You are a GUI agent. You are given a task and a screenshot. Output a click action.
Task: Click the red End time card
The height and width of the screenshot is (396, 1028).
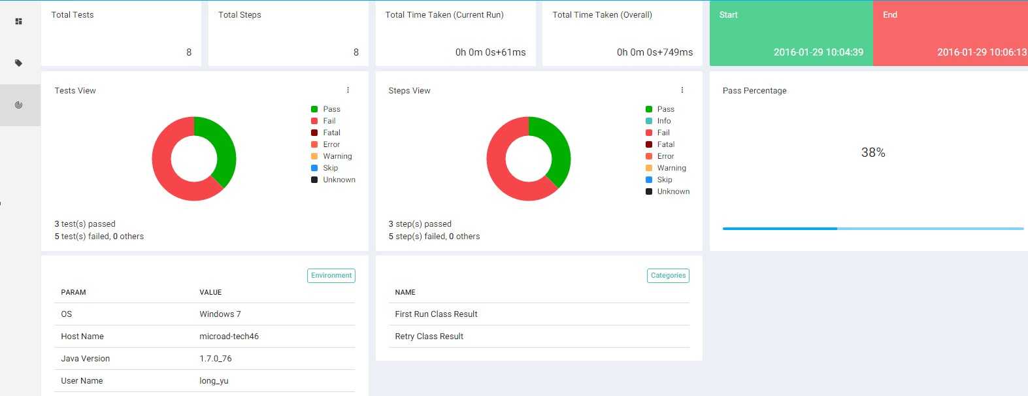[950, 33]
